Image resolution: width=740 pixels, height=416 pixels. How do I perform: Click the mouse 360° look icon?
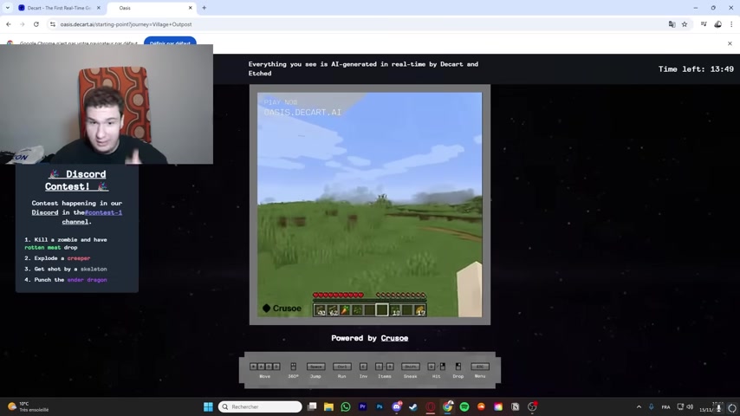pos(293,367)
